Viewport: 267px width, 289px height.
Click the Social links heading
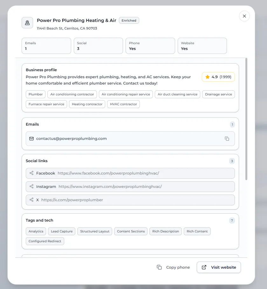pos(37,161)
